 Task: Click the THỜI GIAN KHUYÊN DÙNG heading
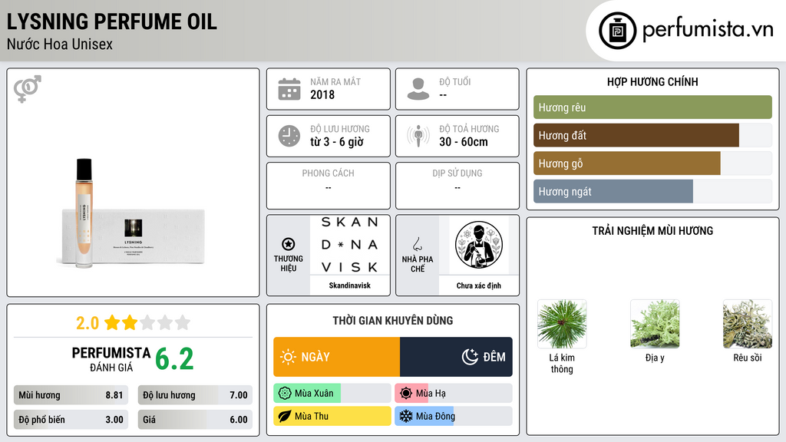(393, 321)
